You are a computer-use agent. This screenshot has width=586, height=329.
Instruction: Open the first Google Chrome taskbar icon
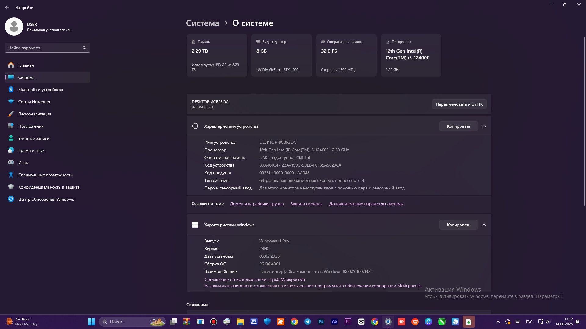tap(294, 322)
